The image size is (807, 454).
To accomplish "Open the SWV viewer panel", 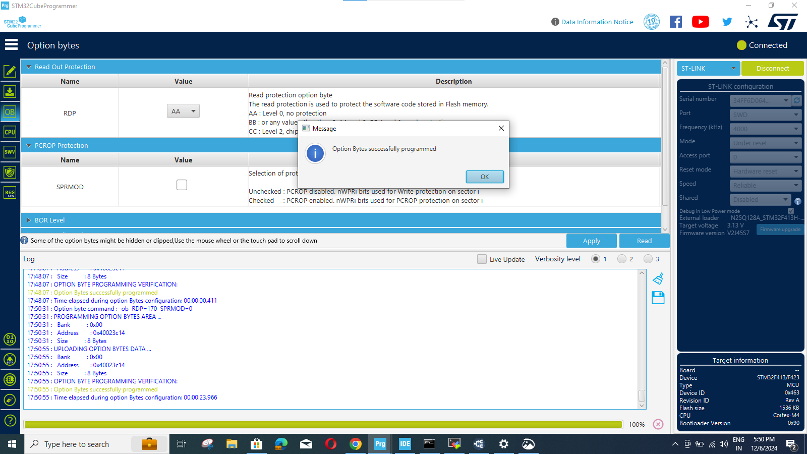I will pos(10,152).
